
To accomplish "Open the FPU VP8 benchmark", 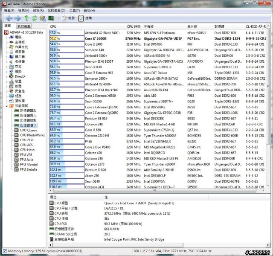I will coord(26,154).
